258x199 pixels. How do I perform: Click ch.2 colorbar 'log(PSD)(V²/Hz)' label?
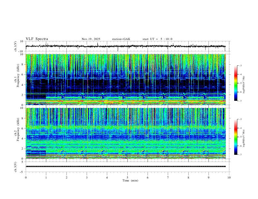[x=244, y=139]
